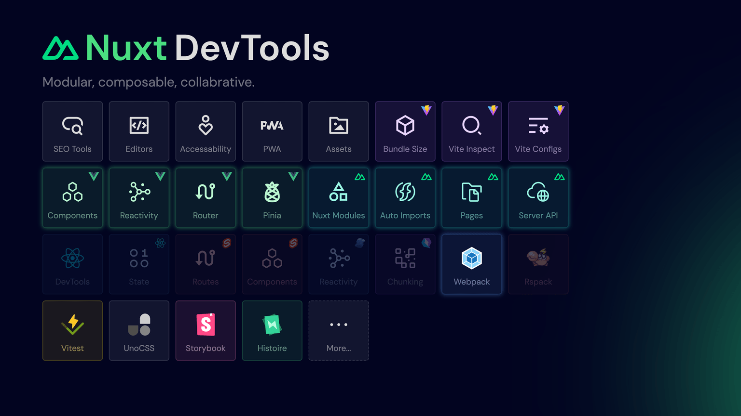Launch the Vitest test runner
The width and height of the screenshot is (741, 416).
[72, 330]
